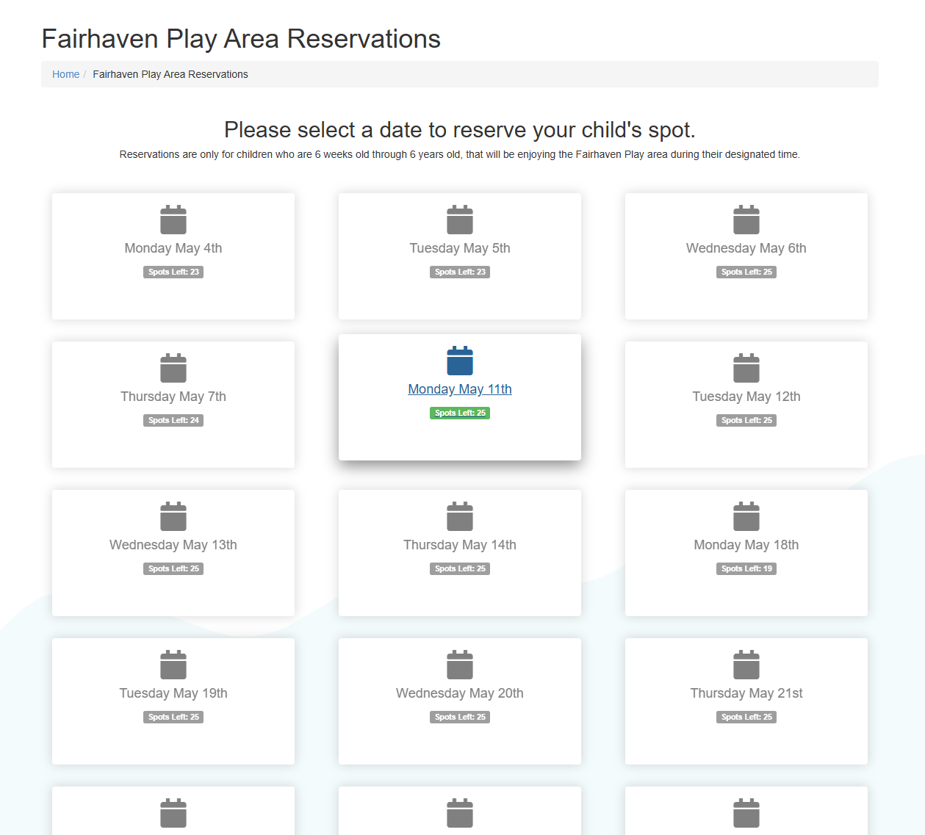Click Spots Left: 23 badge under Tuesday May 5th

point(460,272)
